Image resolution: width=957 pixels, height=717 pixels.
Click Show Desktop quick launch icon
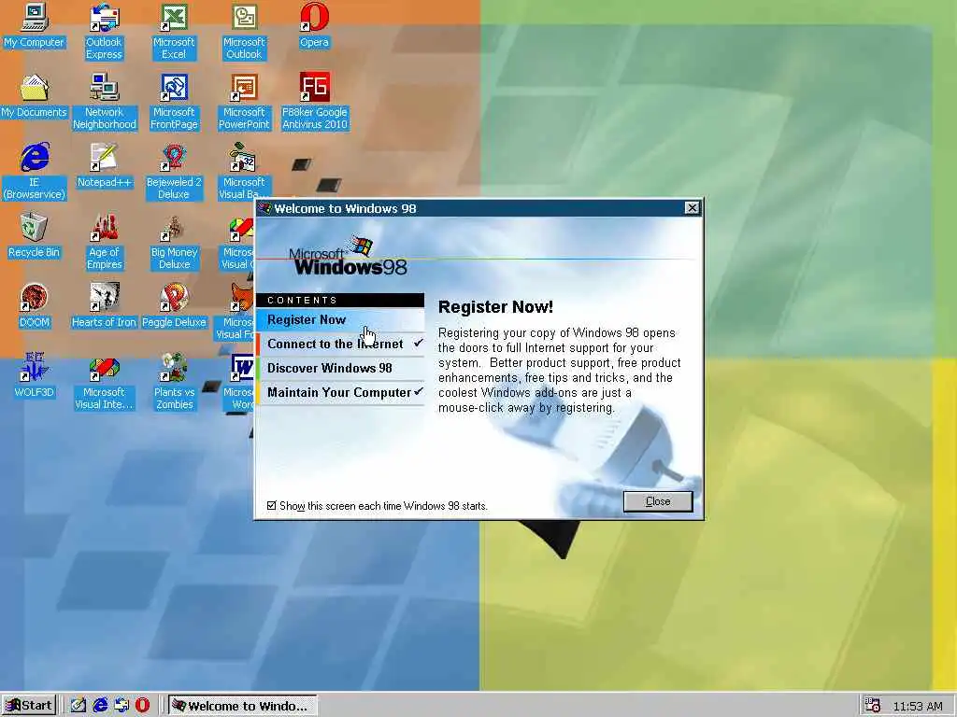pos(79,706)
